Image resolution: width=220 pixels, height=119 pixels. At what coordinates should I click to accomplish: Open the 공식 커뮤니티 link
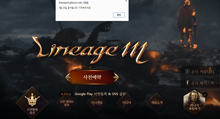(200, 72)
